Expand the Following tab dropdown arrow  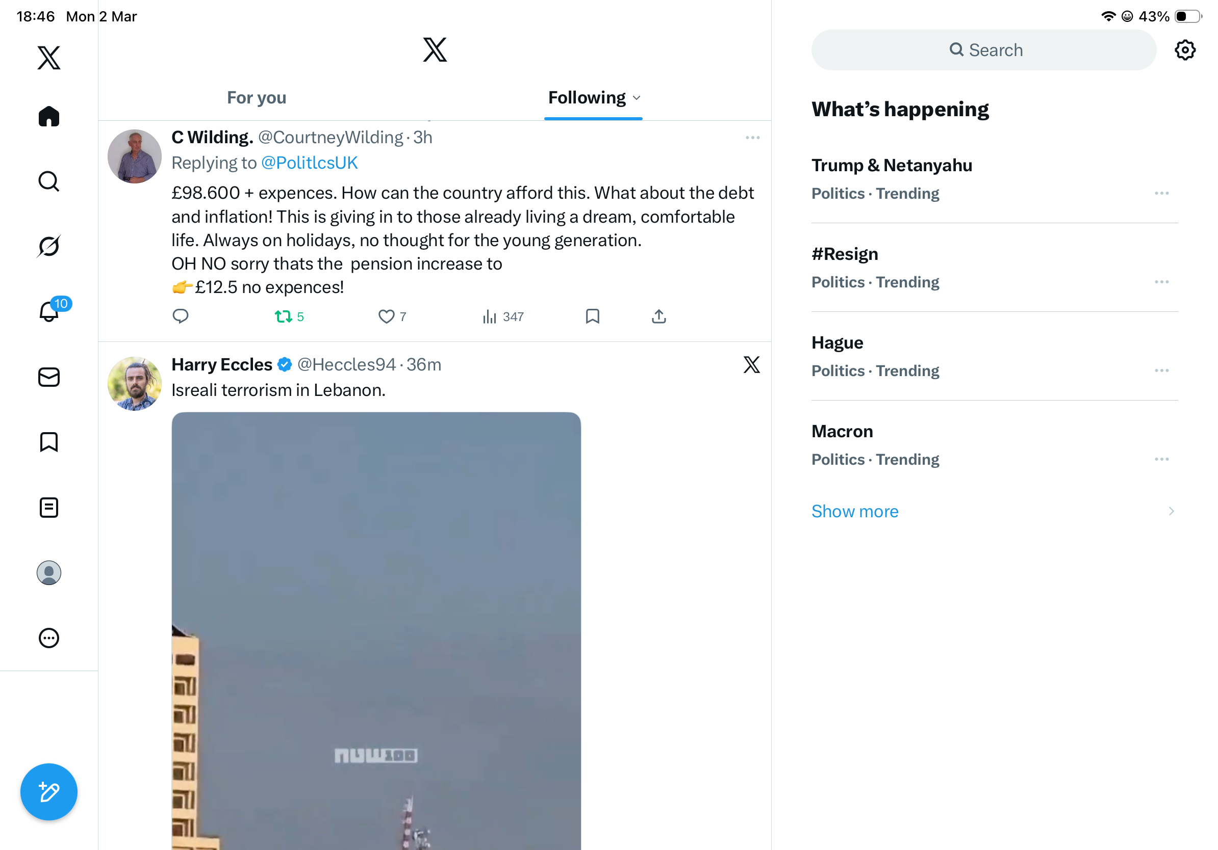tap(637, 98)
